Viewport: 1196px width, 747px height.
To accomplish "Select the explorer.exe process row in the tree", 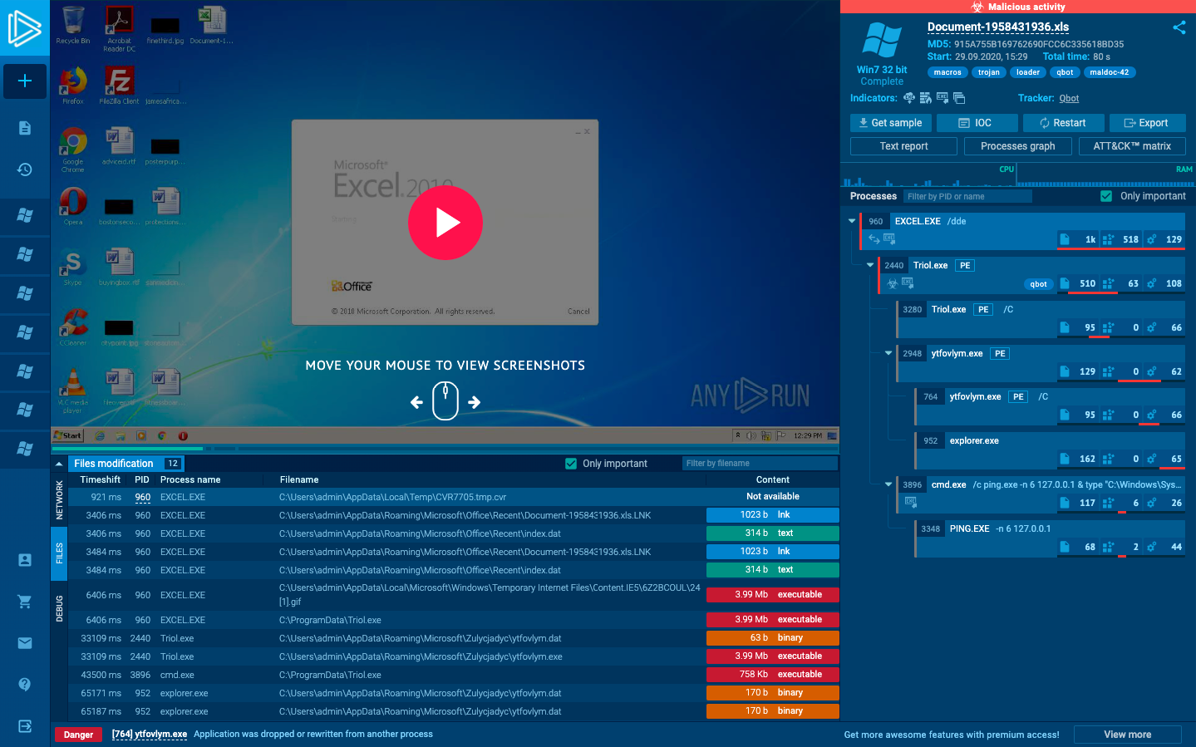I will tap(1051, 449).
